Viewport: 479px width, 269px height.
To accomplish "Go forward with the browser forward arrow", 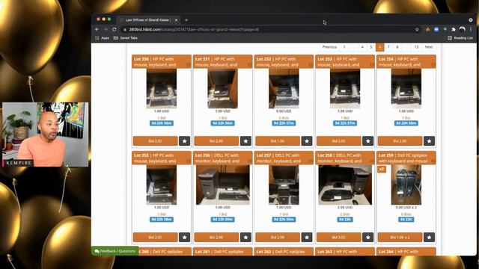I will pos(106,30).
